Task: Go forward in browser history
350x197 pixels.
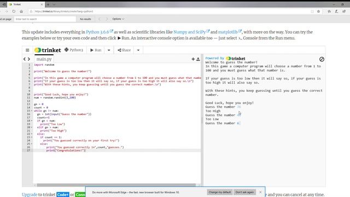Action: tap(7, 11)
